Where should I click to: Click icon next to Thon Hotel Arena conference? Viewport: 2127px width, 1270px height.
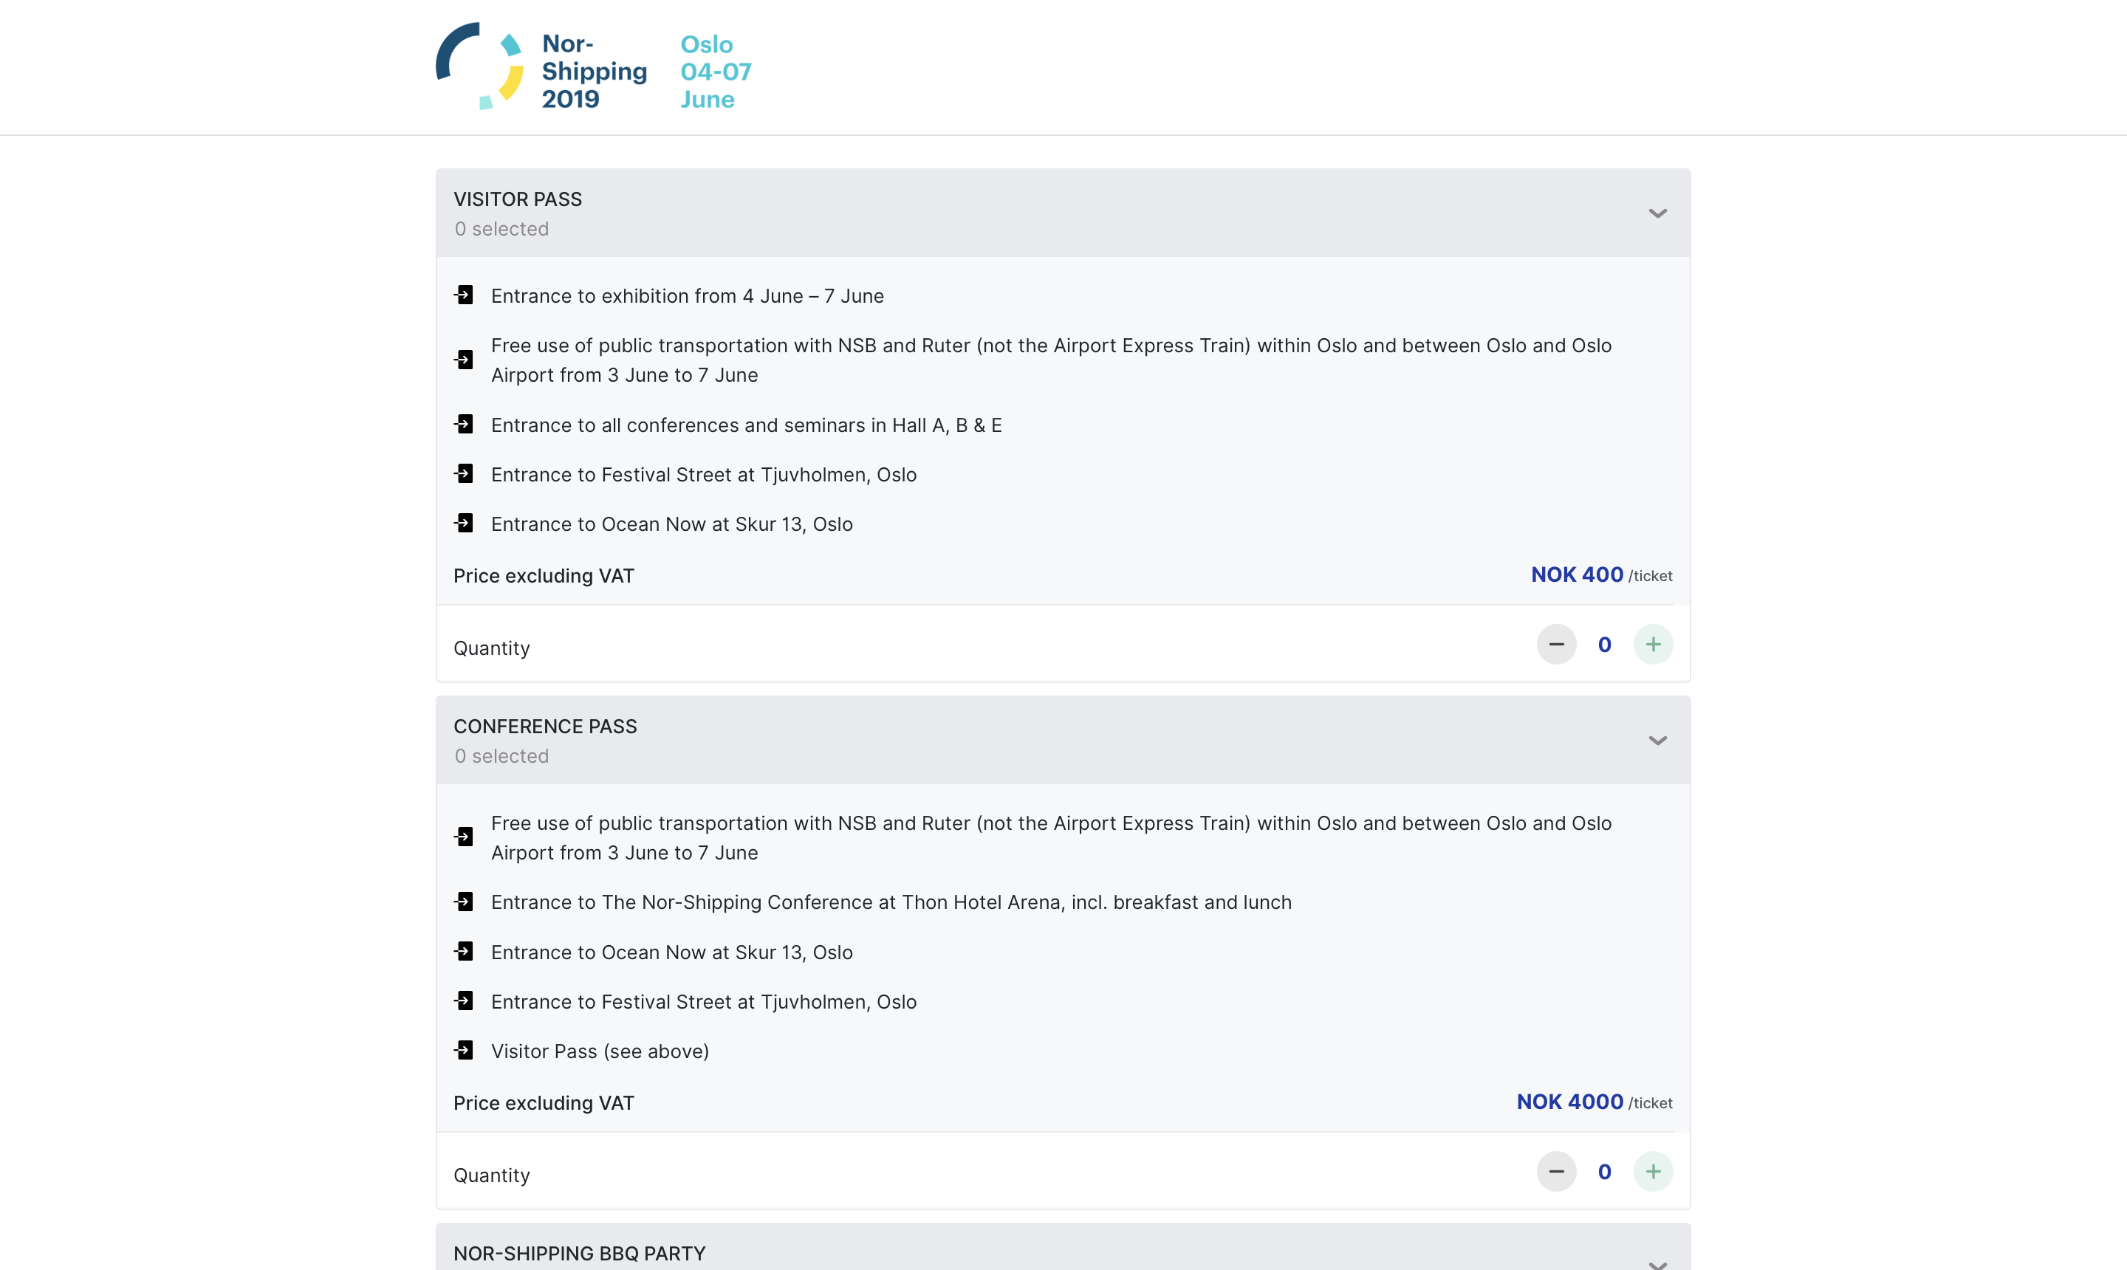(x=464, y=902)
